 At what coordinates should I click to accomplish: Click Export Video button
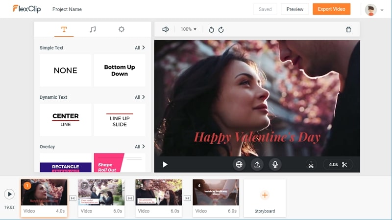click(x=332, y=9)
